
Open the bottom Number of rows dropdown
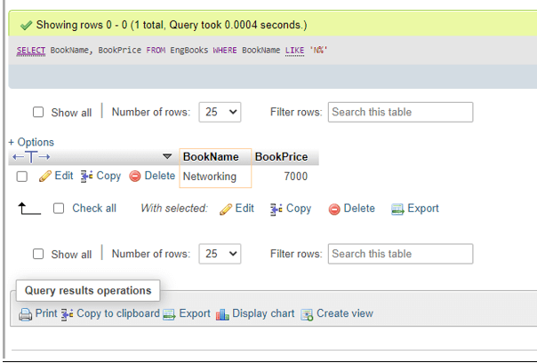[220, 254]
